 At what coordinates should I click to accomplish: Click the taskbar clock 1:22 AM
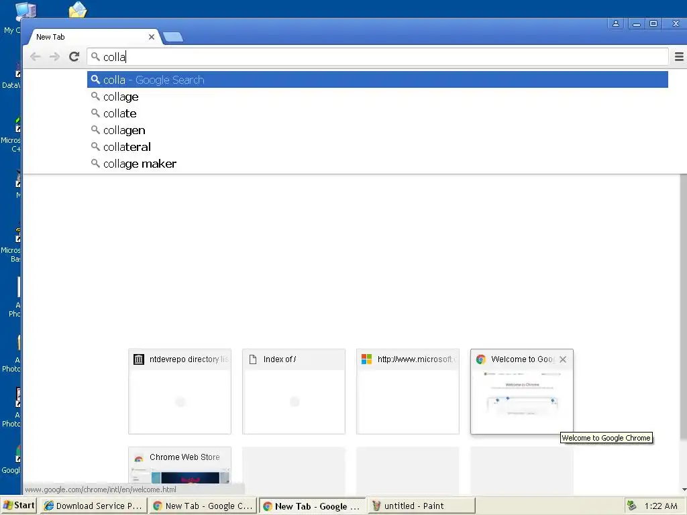(x=661, y=506)
